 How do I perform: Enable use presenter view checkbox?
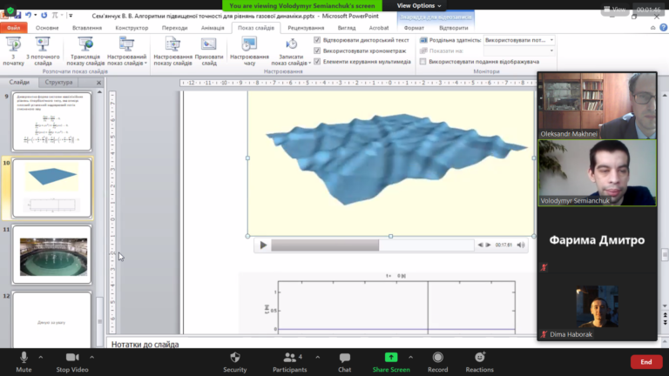[422, 62]
